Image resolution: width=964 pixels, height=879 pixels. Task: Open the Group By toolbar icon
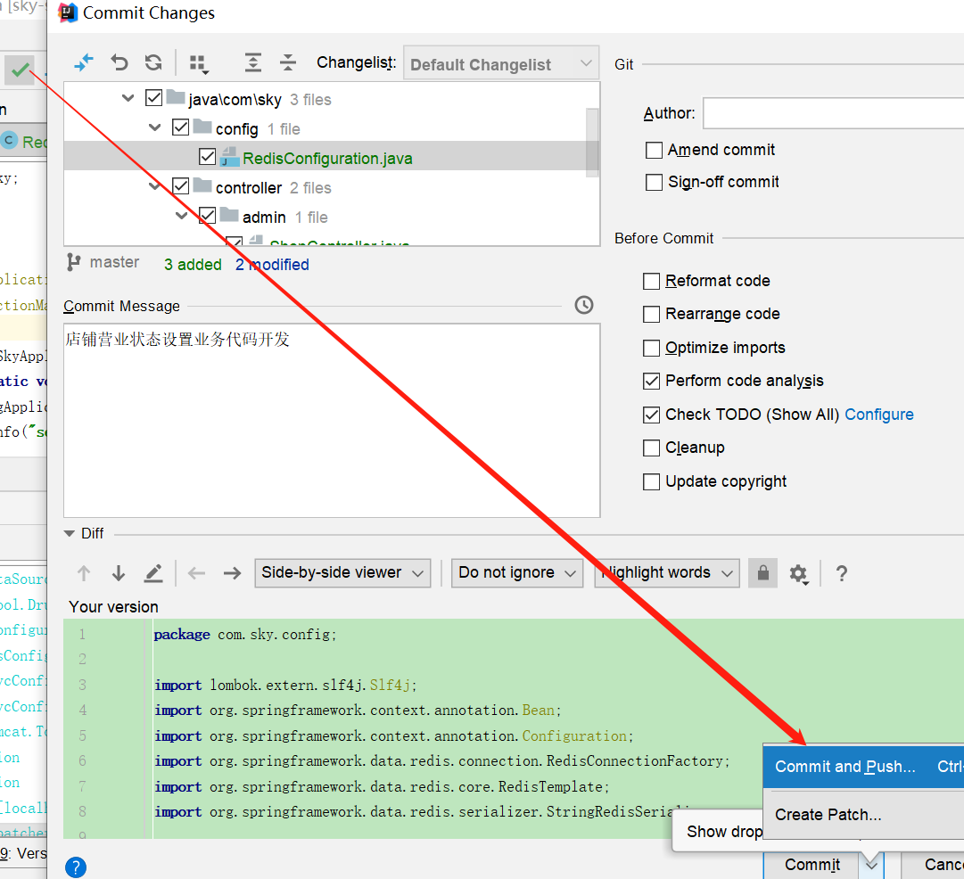(199, 64)
